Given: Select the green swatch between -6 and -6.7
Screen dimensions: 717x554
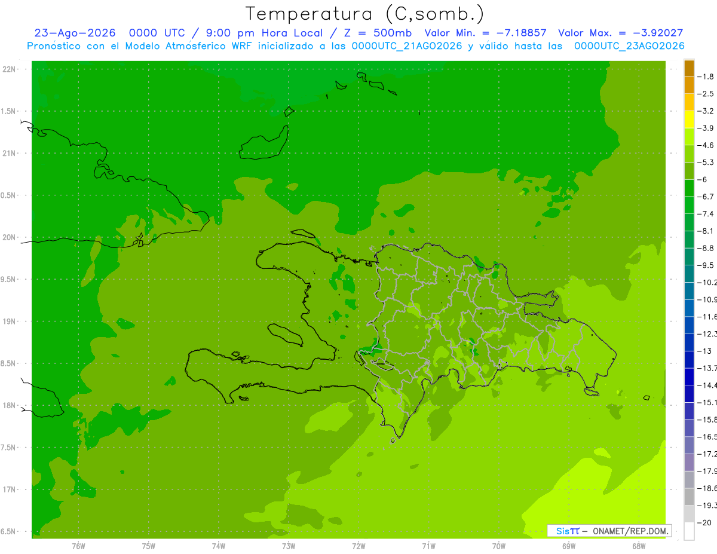Looking at the screenshot, I should [689, 188].
